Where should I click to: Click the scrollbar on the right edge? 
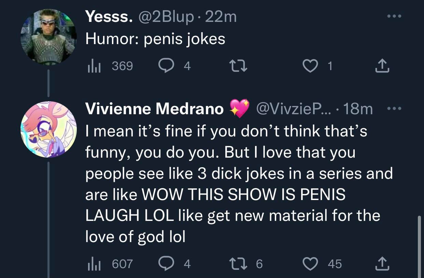coord(419,246)
